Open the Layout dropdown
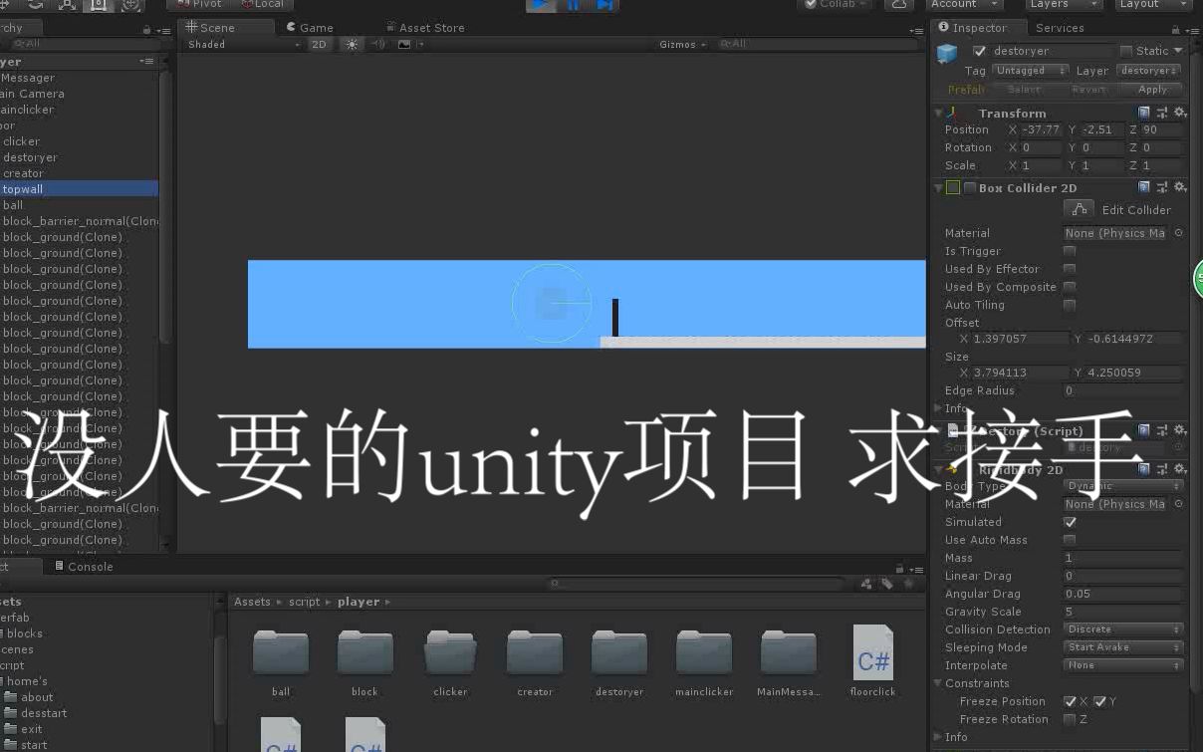Screen dimensions: 1203x752 coord(1152,5)
